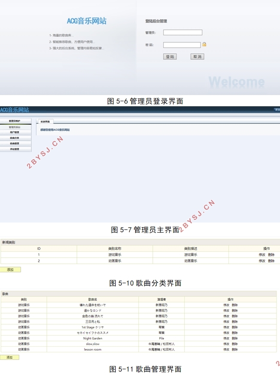This screenshot has height=376, width=280.
Task: Click 修改 for song slow,slow
Action: coord(226,344)
